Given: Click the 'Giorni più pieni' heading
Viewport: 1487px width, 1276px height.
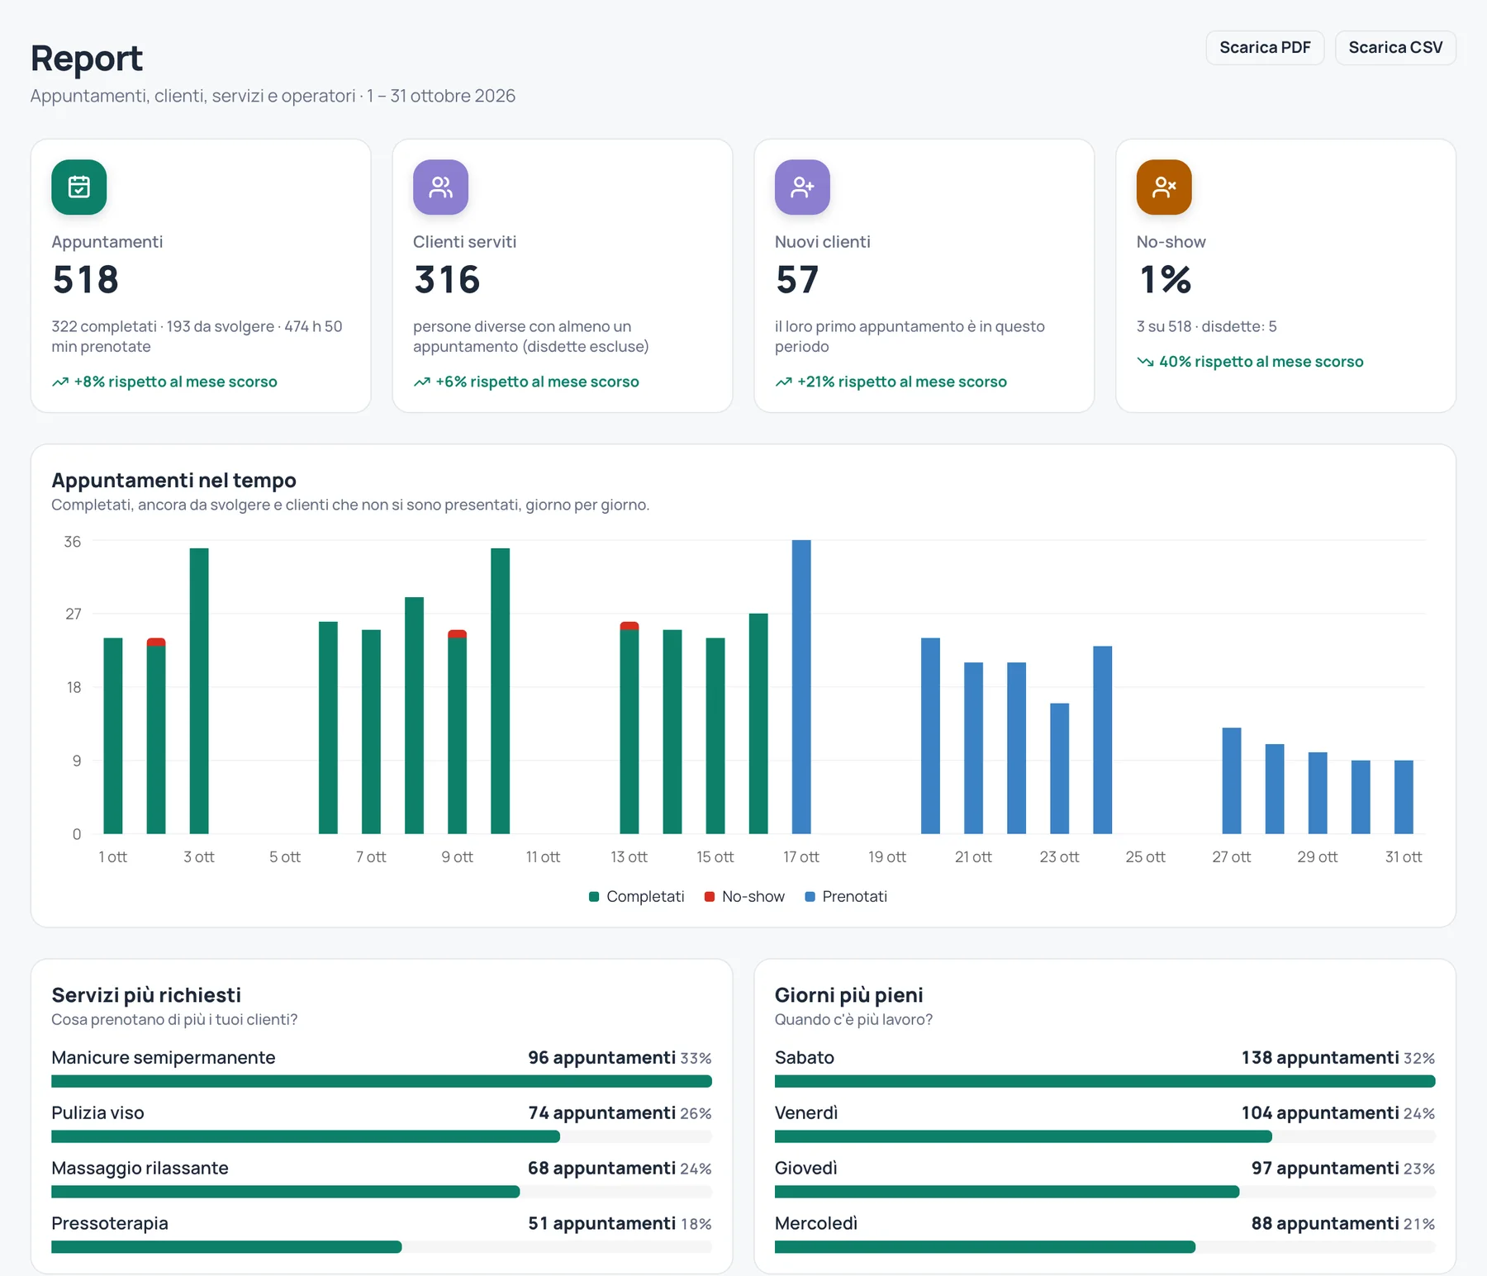Looking at the screenshot, I should (848, 994).
